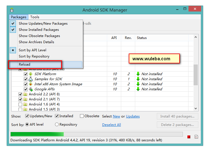The width and height of the screenshot is (209, 152).
Task: Open the Packages menu
Action: point(19,17)
